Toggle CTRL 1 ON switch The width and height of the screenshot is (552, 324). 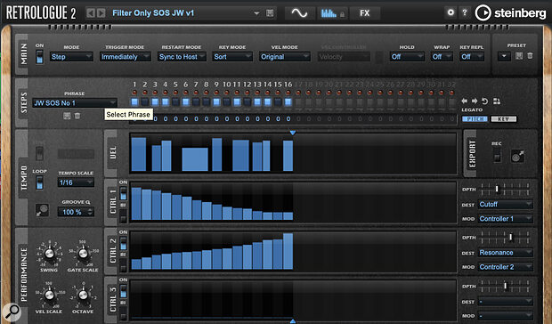click(123, 193)
